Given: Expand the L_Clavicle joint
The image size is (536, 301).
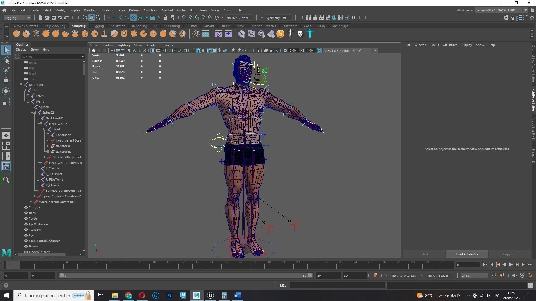Looking at the screenshot, I should pyautogui.click(x=38, y=168).
